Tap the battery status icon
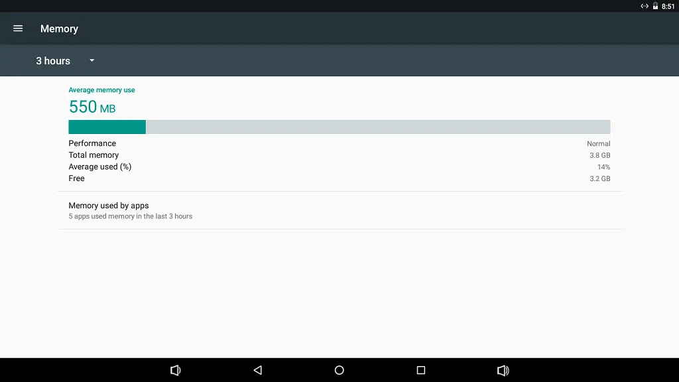Viewport: 679px width, 382px height. pyautogui.click(x=655, y=6)
